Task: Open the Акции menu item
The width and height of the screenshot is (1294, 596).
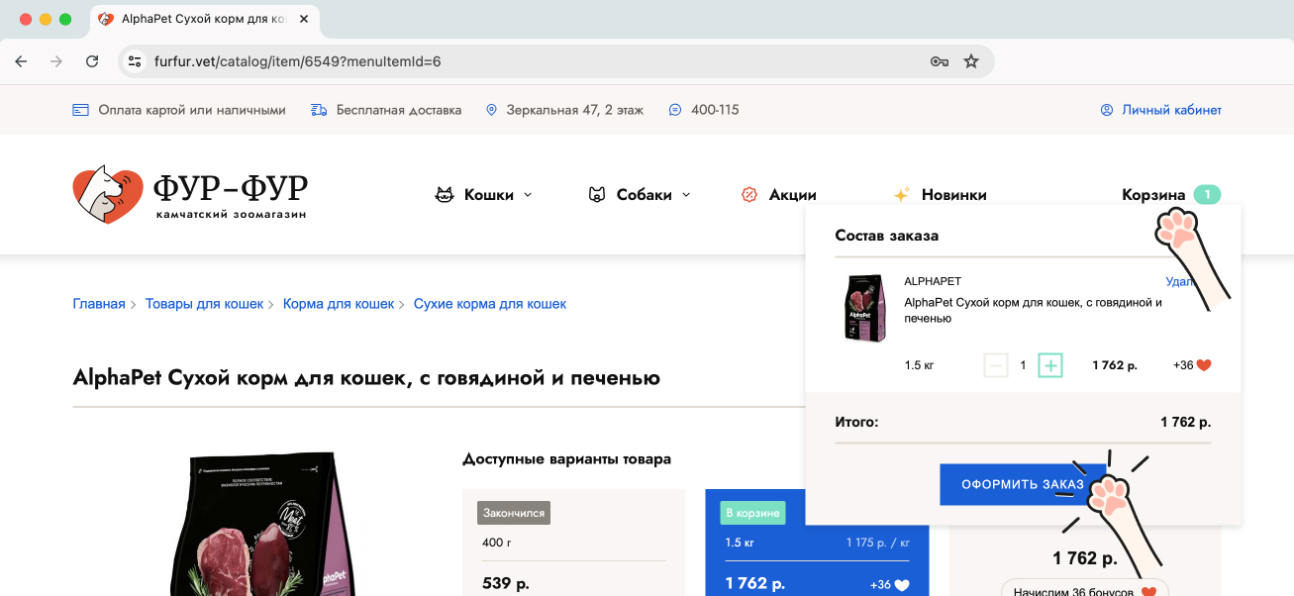Action: (x=779, y=195)
